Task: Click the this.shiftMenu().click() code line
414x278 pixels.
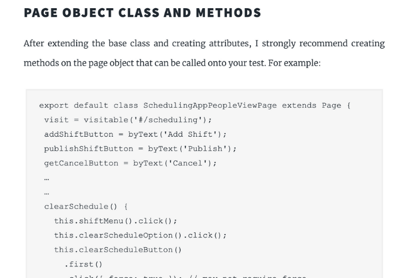Action: point(115,221)
